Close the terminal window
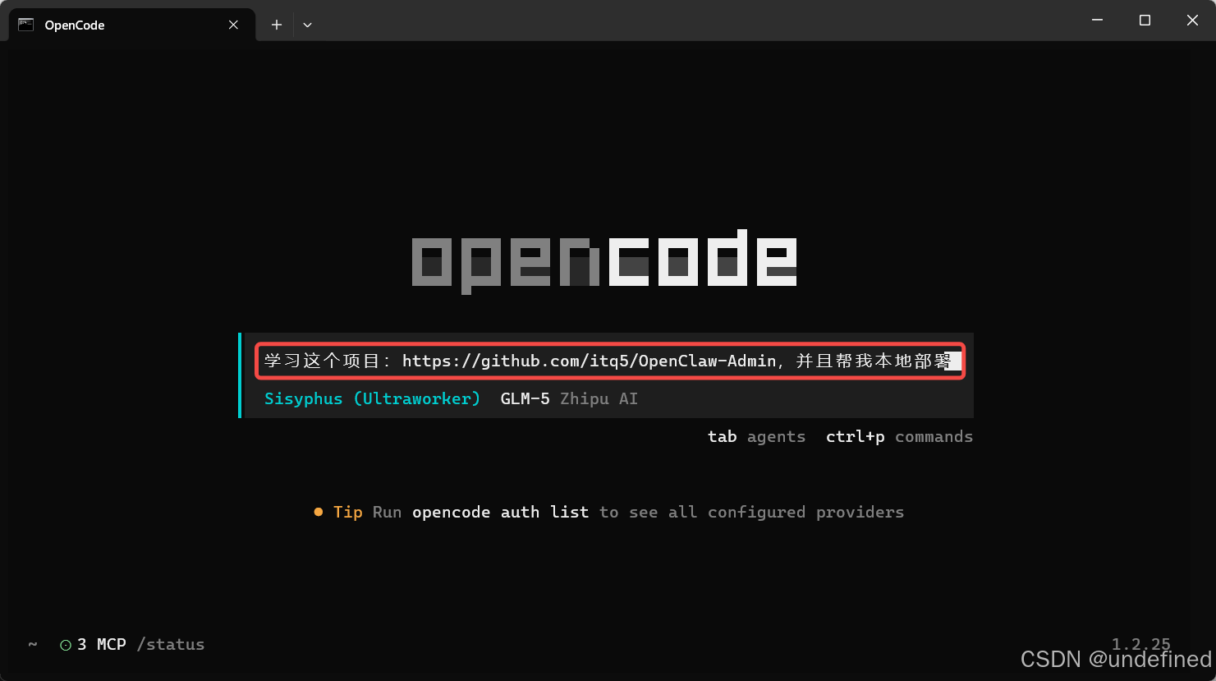The height and width of the screenshot is (681, 1216). pyautogui.click(x=1192, y=20)
